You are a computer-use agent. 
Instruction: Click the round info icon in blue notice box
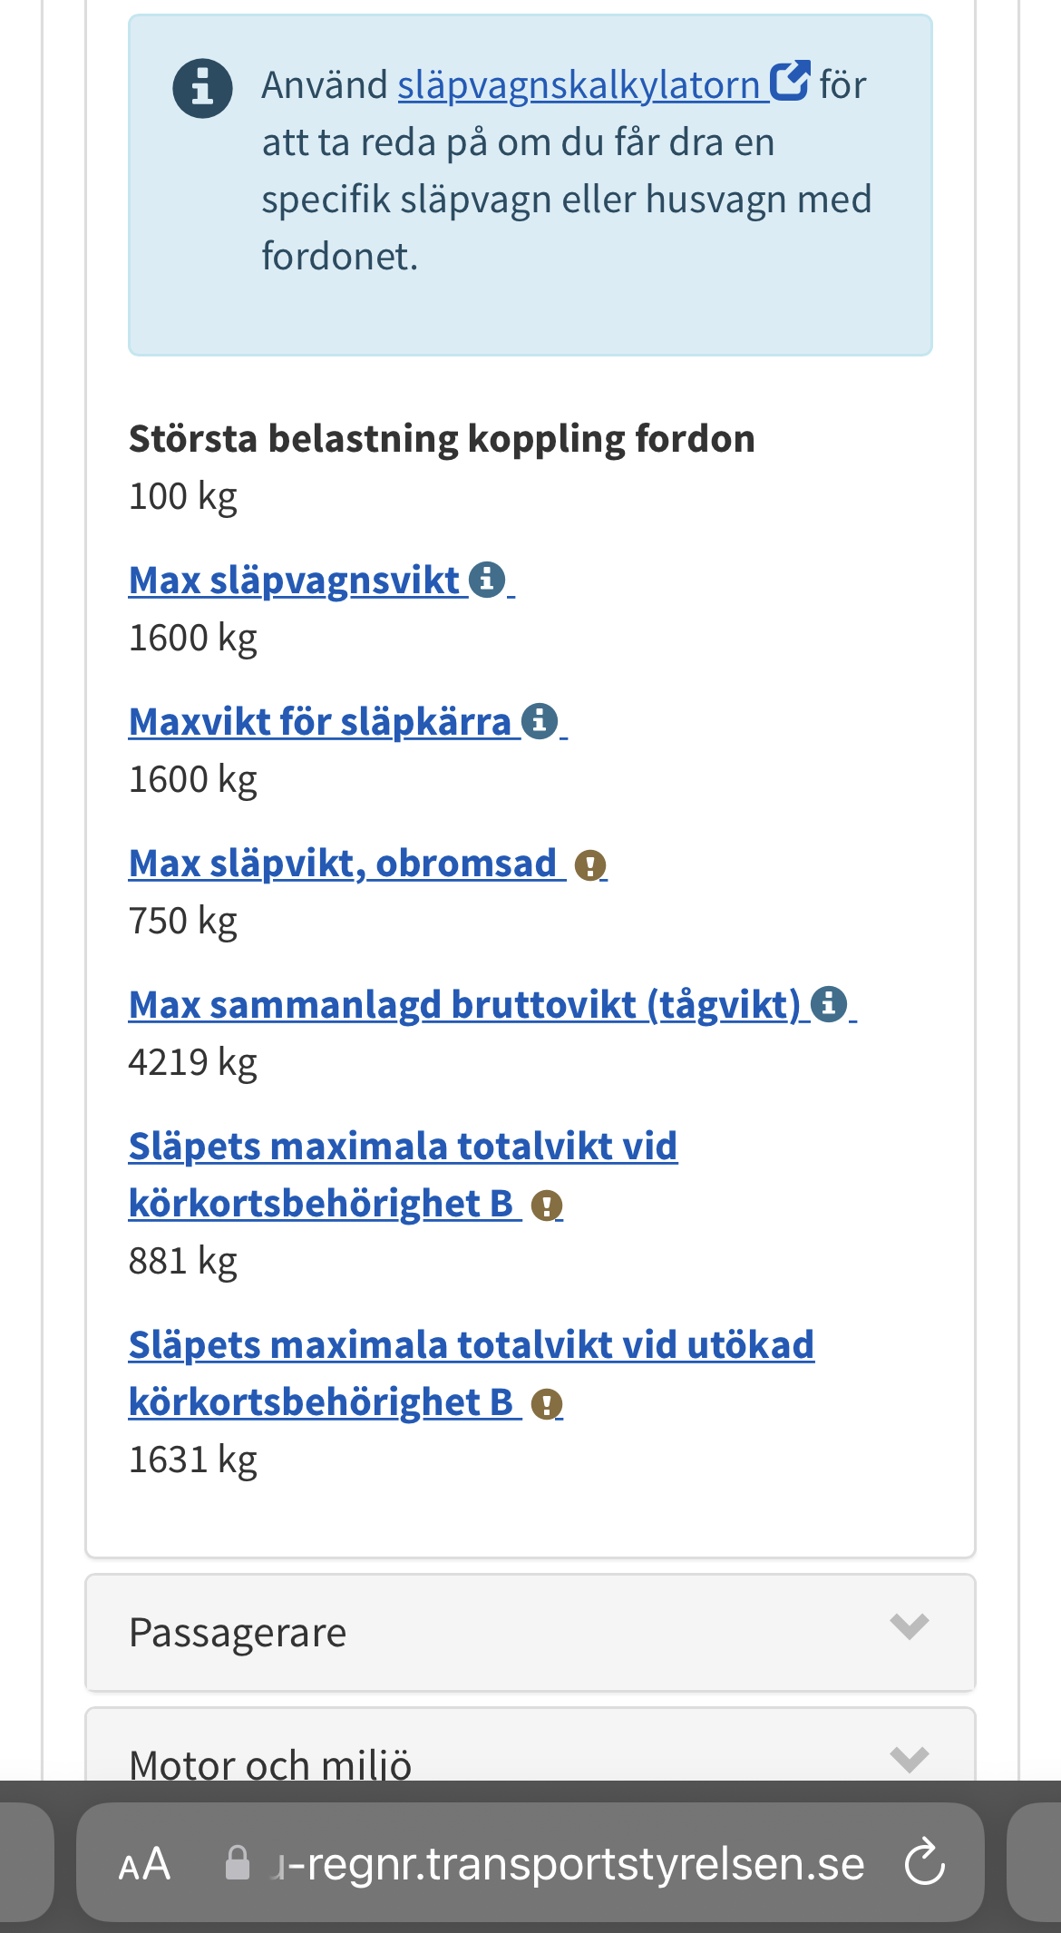coord(202,89)
